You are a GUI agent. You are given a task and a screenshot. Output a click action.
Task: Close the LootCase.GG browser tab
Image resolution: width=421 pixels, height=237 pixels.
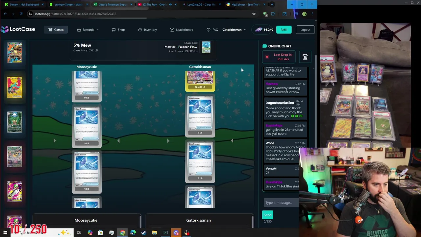point(220,5)
